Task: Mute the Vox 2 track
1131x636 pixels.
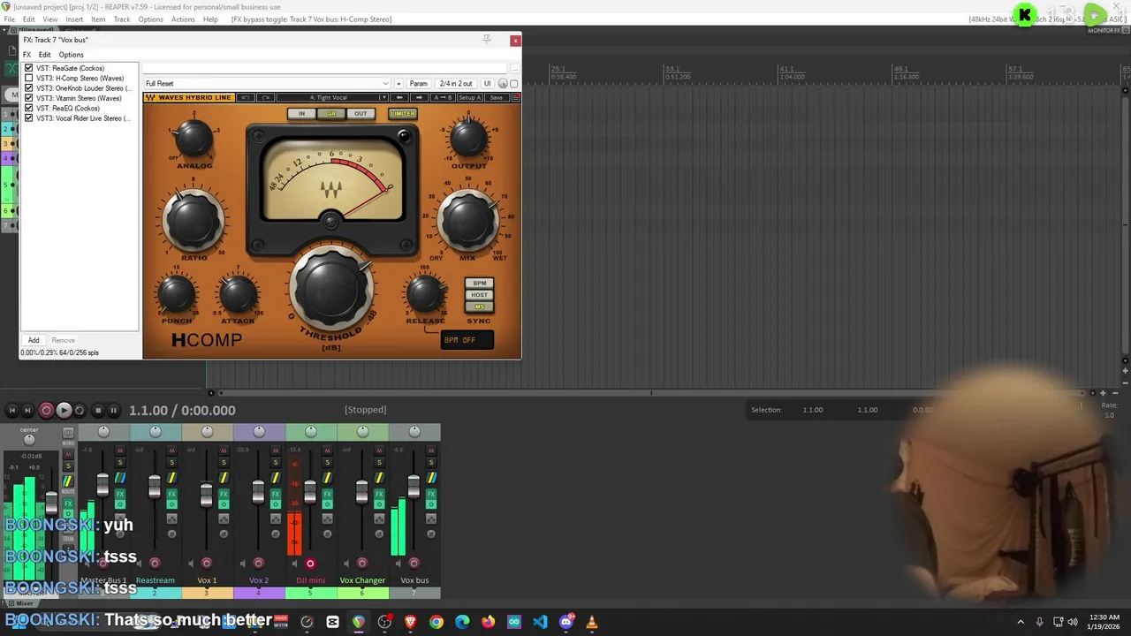Action: click(276, 450)
